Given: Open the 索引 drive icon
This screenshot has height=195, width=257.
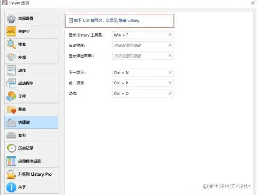Looking at the screenshot, I should (x=11, y=135).
